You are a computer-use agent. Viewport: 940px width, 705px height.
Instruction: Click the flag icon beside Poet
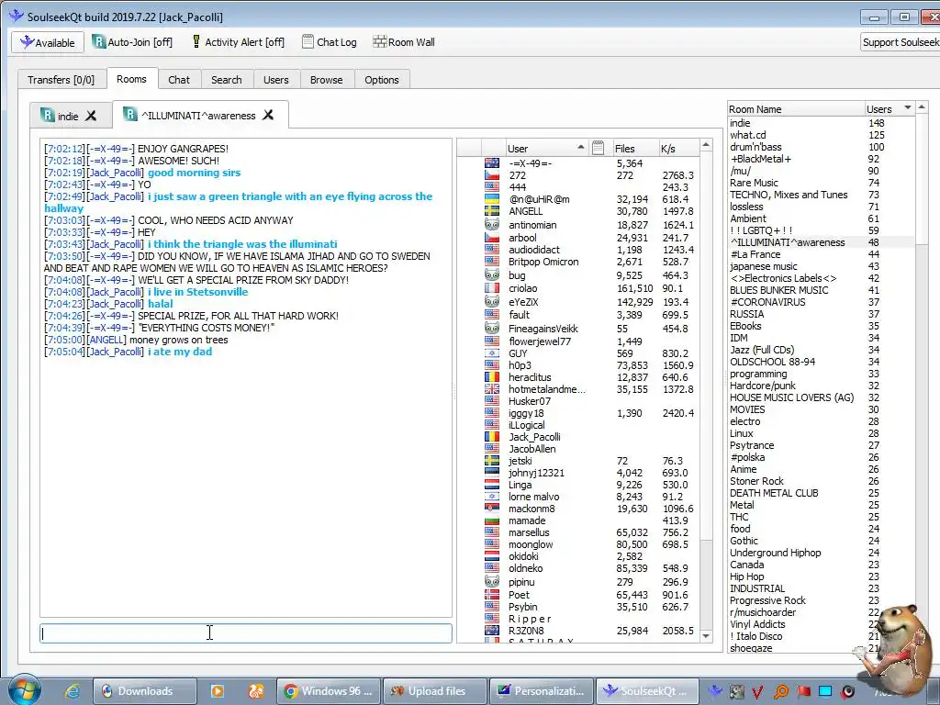[x=492, y=595]
